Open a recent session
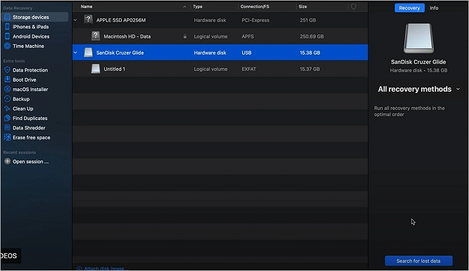 tap(30, 162)
